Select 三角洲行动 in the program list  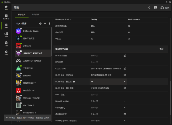(33, 68)
